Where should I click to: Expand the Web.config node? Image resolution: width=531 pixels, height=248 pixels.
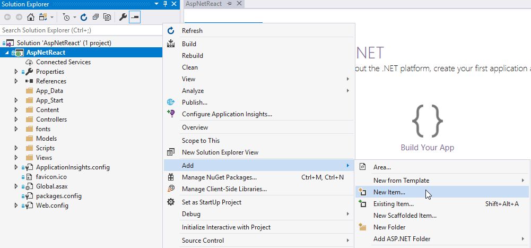pos(16,206)
